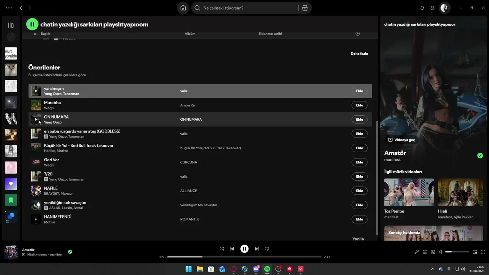Click the 'Murabba' album cover thumbnail
489x275 pixels.
[36, 105]
